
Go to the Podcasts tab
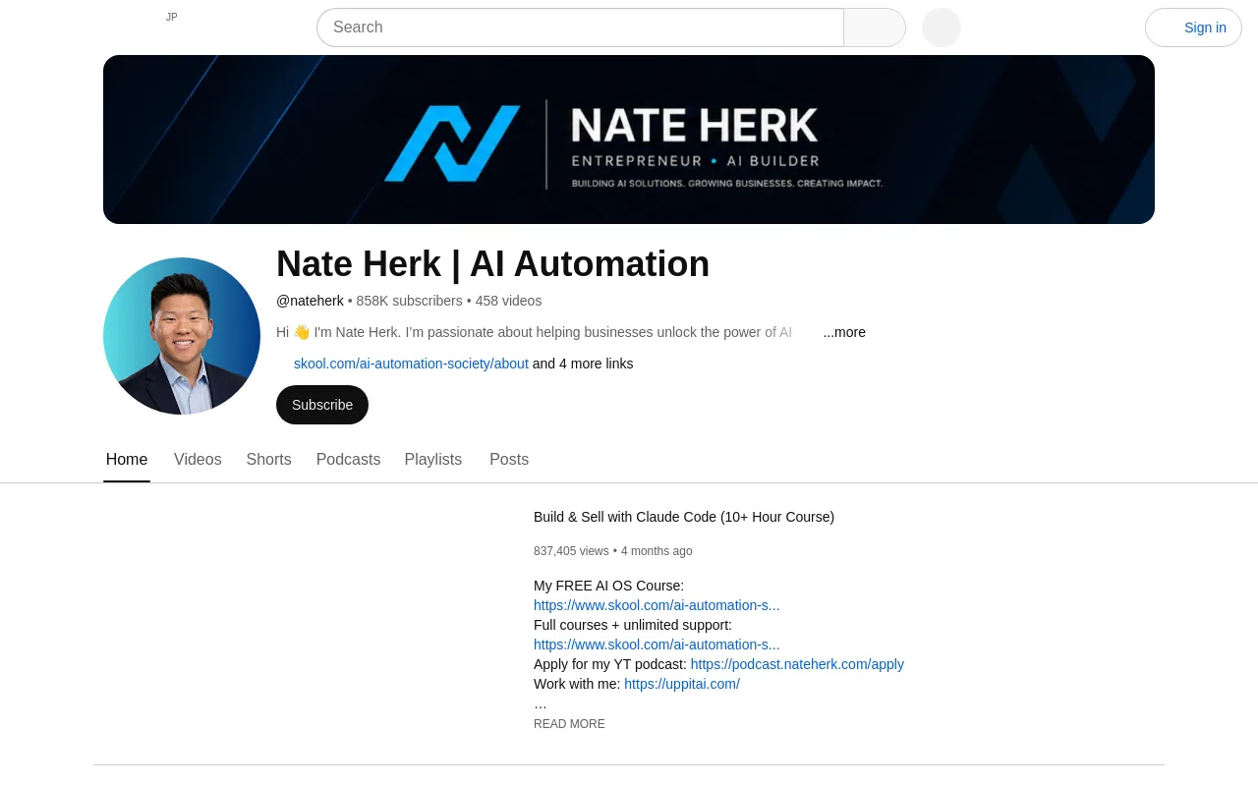(348, 460)
